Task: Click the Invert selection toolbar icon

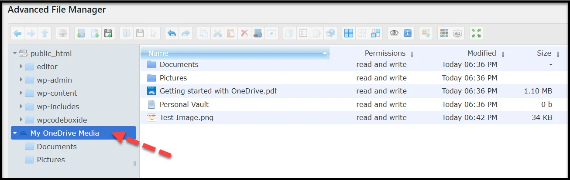Action: click(376, 33)
